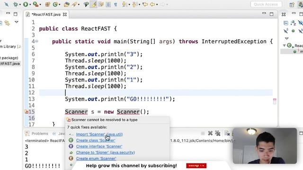This screenshot has height=170, width=303.
Task: Open Run Last Tool dropdown arrow
Action: pyautogui.click(x=40, y=4)
